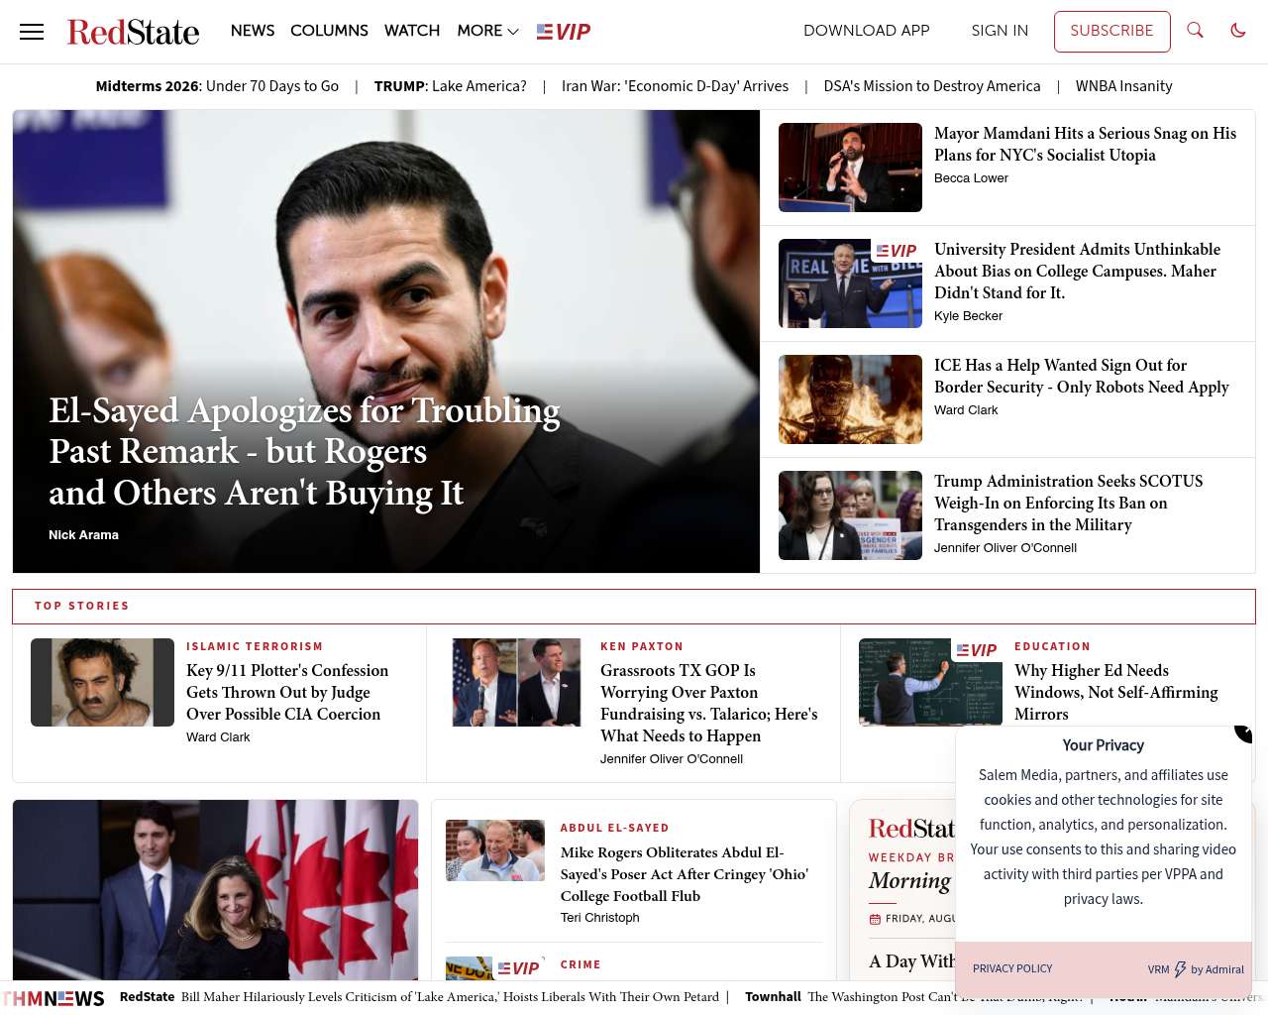
Task: Click THMNEWS logo in bottom ticker
Action: [54, 998]
